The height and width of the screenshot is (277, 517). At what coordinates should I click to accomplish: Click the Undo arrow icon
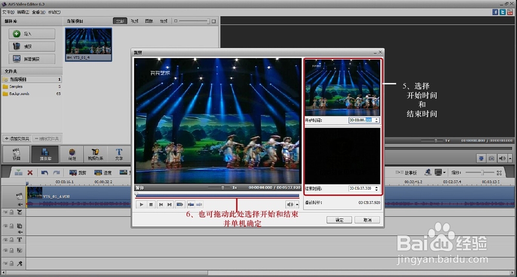(x=44, y=173)
